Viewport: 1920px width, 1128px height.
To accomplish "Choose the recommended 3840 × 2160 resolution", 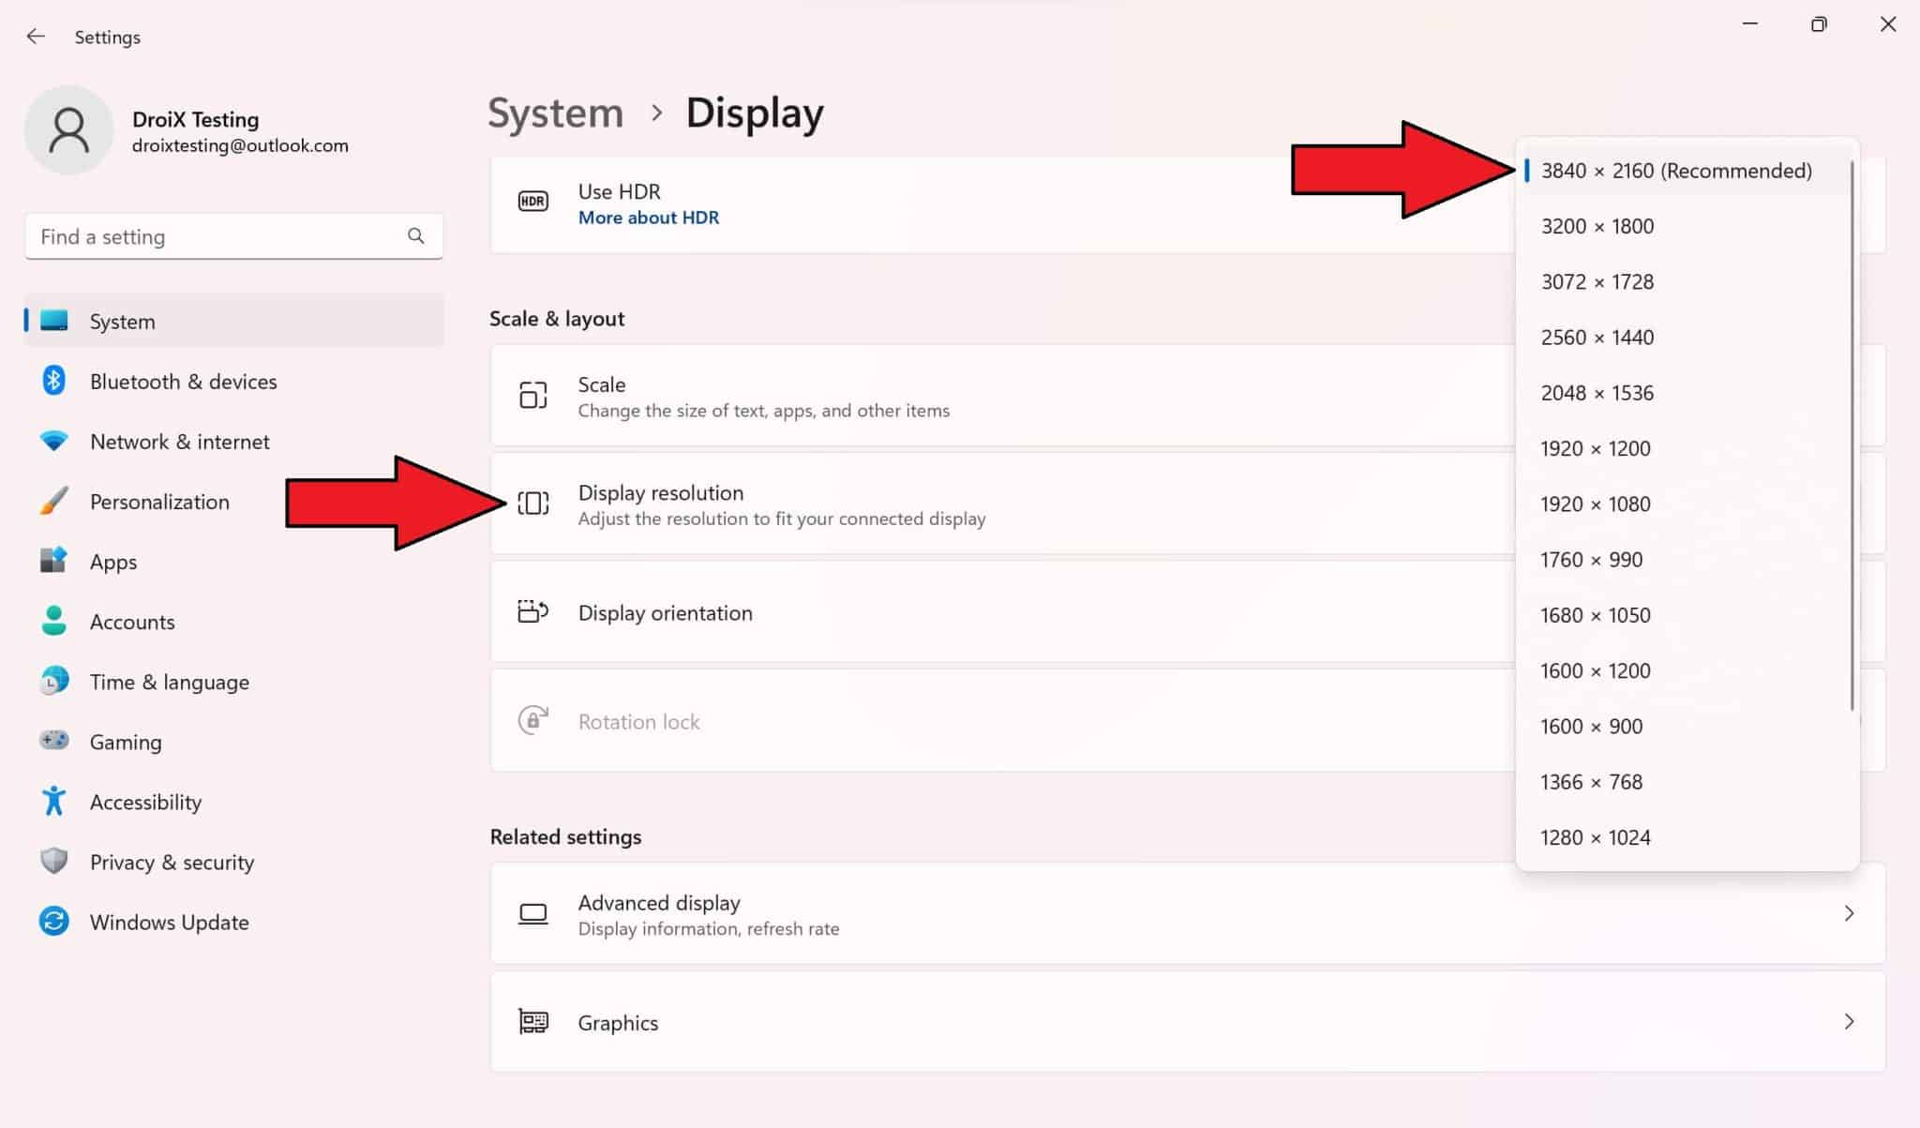I will [1675, 171].
